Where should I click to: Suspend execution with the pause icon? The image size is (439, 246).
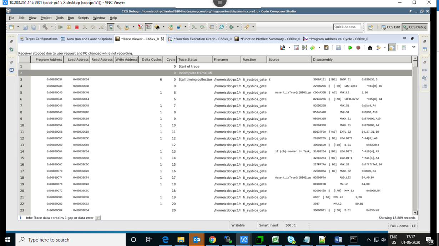(x=68, y=27)
